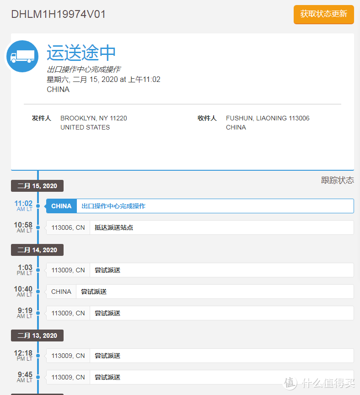Click the 运送途中 status heading
This screenshot has height=395, width=360.
tap(81, 53)
